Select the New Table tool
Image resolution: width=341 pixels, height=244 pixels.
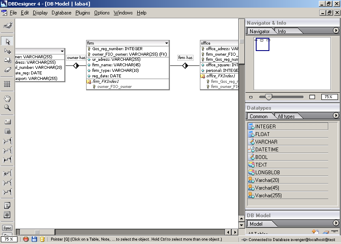[x=8, y=131]
